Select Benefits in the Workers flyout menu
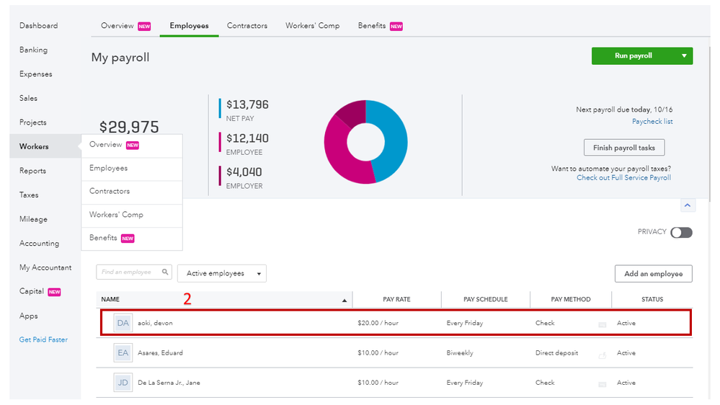This screenshot has width=720, height=405. tap(105, 239)
